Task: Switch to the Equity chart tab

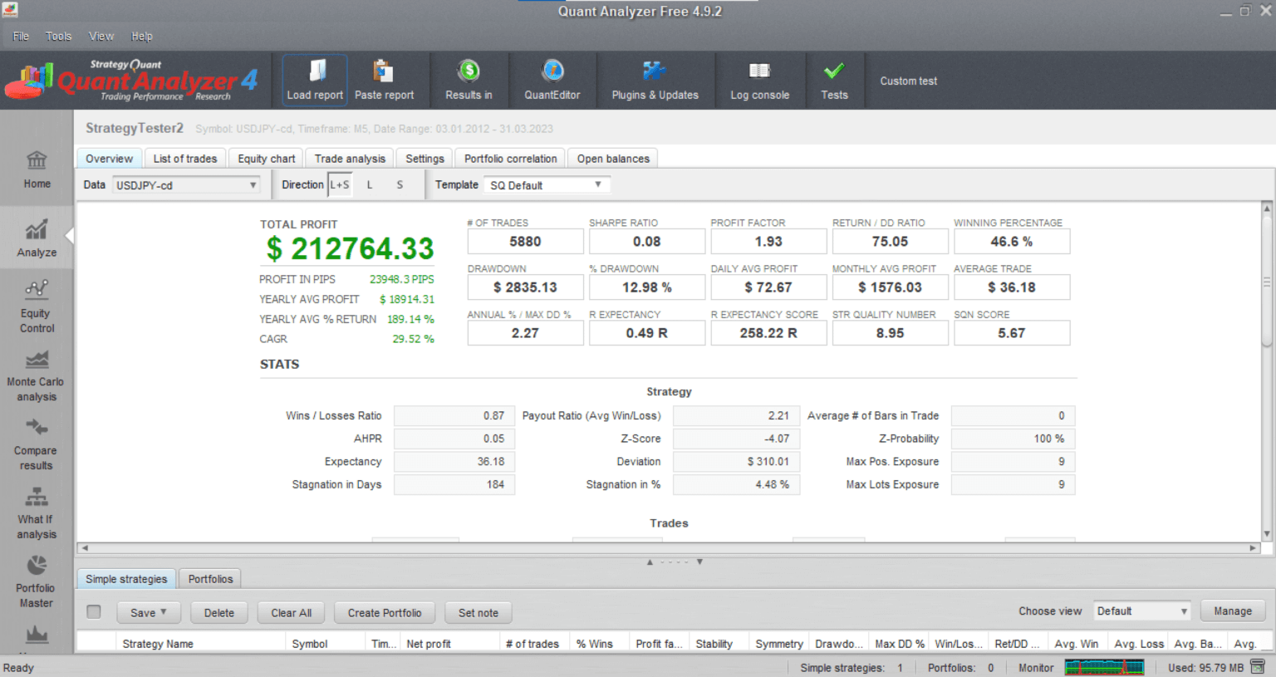Action: click(x=265, y=158)
